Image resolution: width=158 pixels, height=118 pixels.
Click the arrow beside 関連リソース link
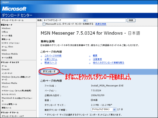point(41,63)
